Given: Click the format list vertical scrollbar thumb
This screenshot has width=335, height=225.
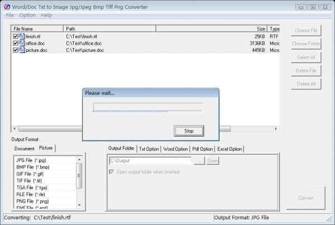Looking at the screenshot, I should tap(79, 176).
